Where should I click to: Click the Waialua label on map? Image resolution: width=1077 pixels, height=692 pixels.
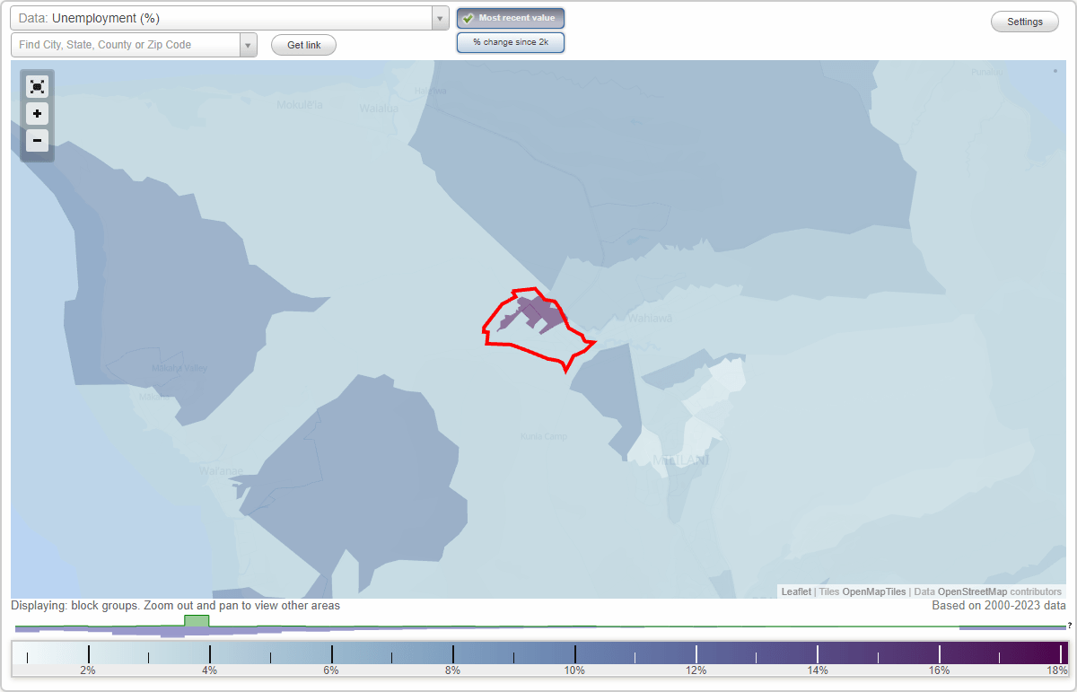[x=379, y=109]
